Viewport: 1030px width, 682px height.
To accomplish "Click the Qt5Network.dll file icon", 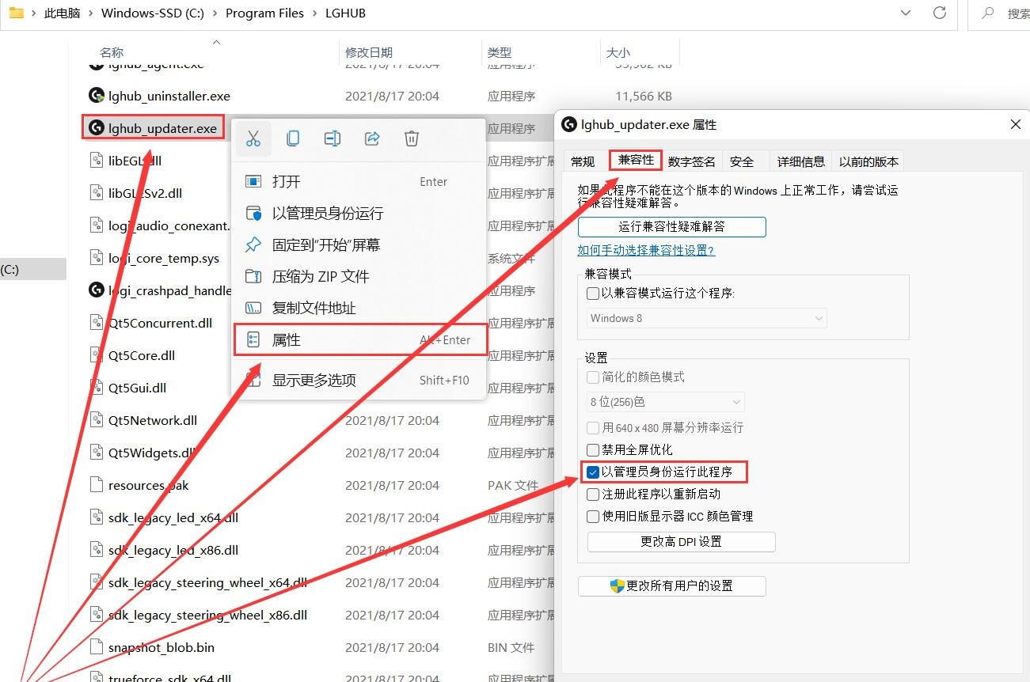I will pyautogui.click(x=96, y=420).
